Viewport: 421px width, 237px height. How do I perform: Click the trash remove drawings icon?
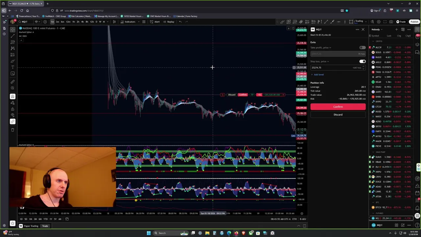(12, 130)
